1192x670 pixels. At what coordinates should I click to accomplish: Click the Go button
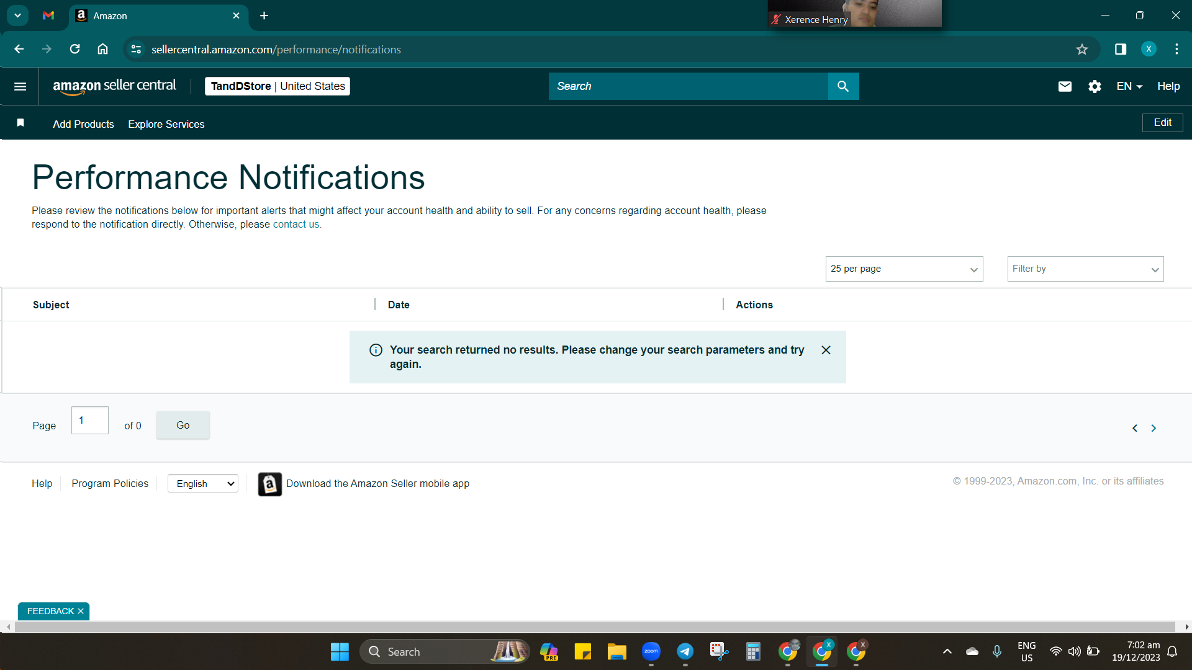tap(183, 425)
